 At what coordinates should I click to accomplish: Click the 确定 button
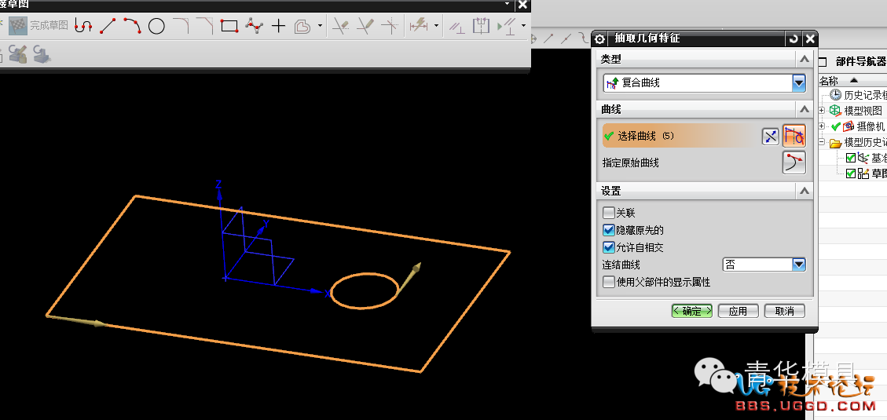coord(692,311)
